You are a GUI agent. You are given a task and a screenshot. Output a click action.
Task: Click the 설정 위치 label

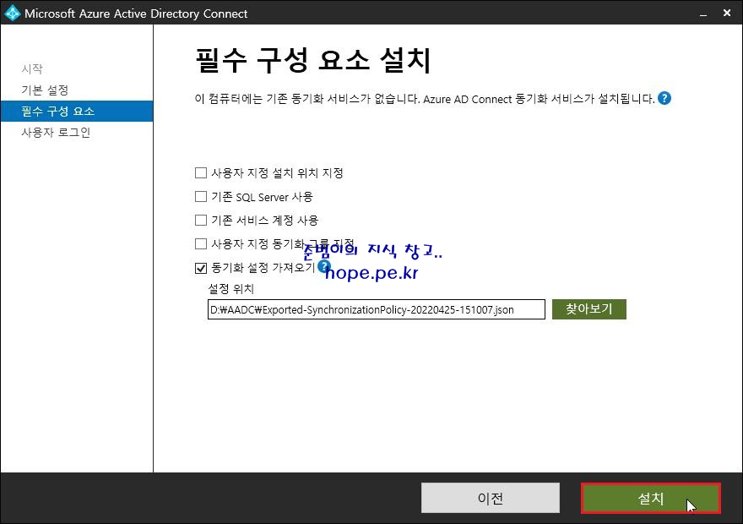tap(230, 288)
